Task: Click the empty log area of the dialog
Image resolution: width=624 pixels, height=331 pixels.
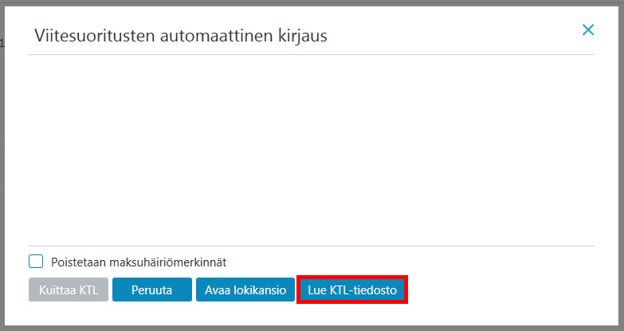Action: click(x=312, y=150)
